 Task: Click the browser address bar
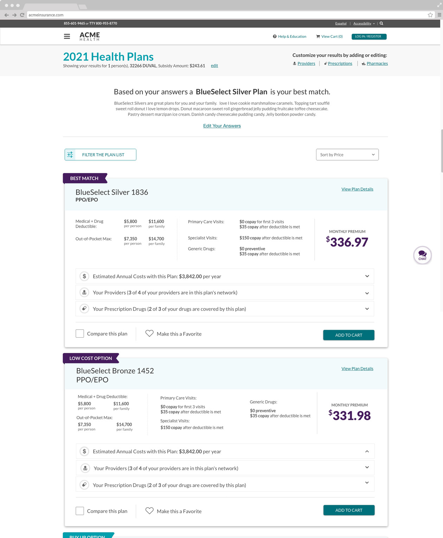click(x=225, y=15)
